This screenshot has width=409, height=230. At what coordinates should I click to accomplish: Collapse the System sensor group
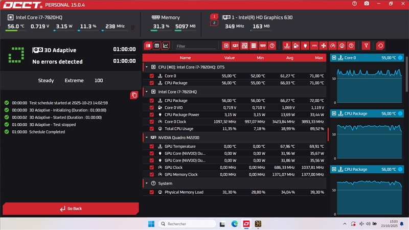click(147, 183)
